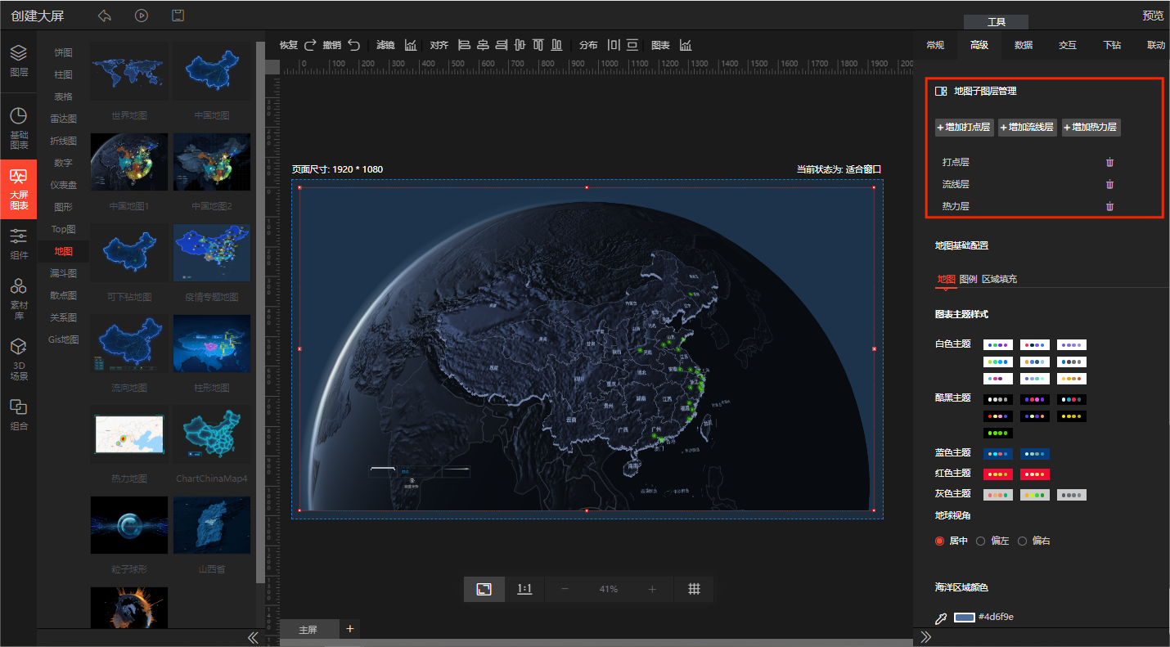The image size is (1170, 647).
Task: Open the 素材库 material library panel
Action: [19, 298]
